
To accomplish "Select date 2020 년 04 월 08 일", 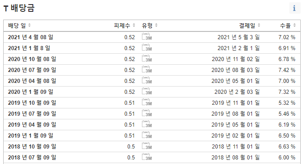I will [x=32, y=81].
